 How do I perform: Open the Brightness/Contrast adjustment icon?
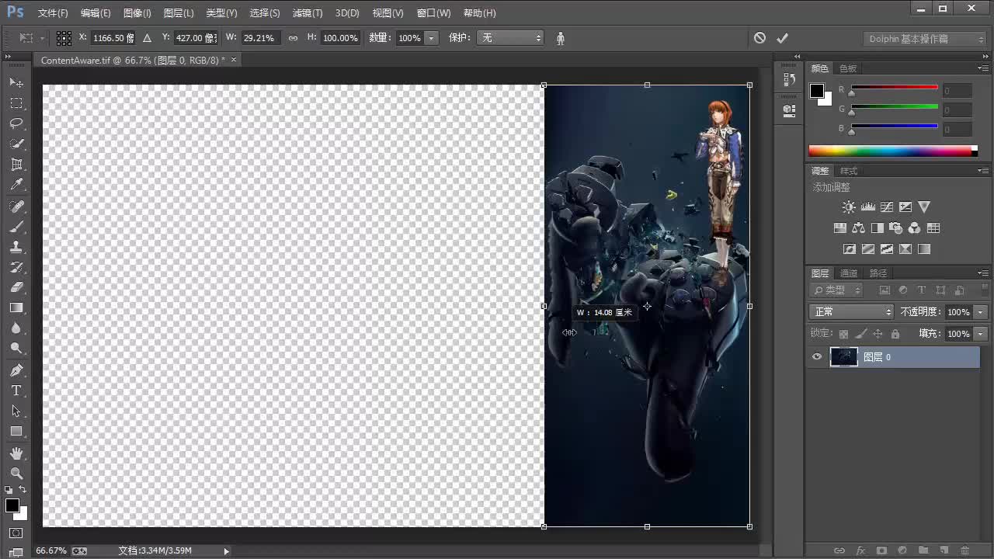pos(849,207)
